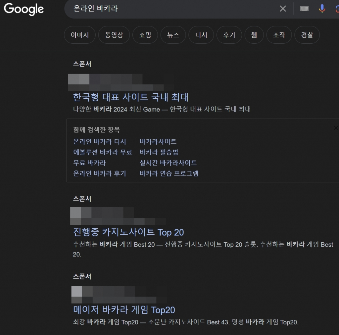Viewport: 339px width, 335px height.
Task: Select the 이미지 filter tab
Action: pos(80,35)
